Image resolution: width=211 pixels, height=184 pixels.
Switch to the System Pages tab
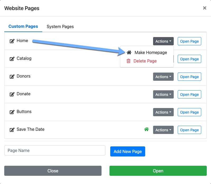click(60, 26)
